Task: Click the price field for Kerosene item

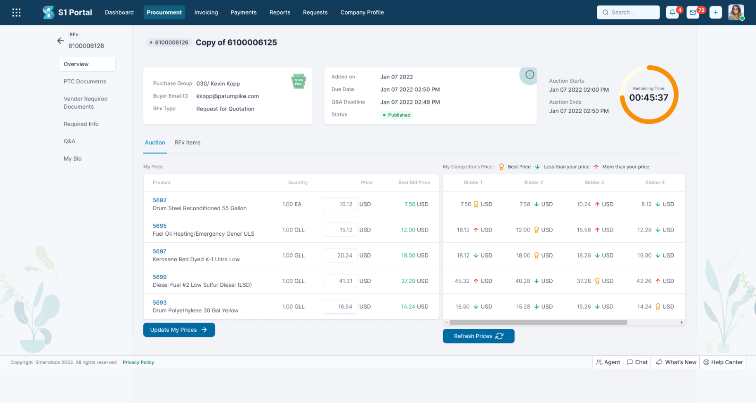Action: (x=340, y=256)
